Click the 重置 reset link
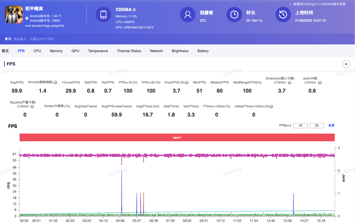 click(x=331, y=126)
